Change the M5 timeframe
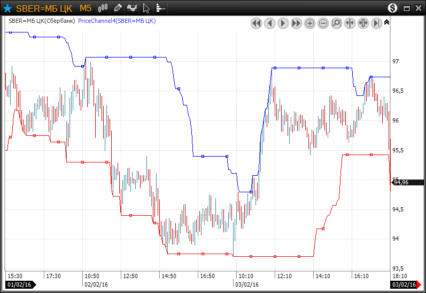426x293 pixels. 86,8
